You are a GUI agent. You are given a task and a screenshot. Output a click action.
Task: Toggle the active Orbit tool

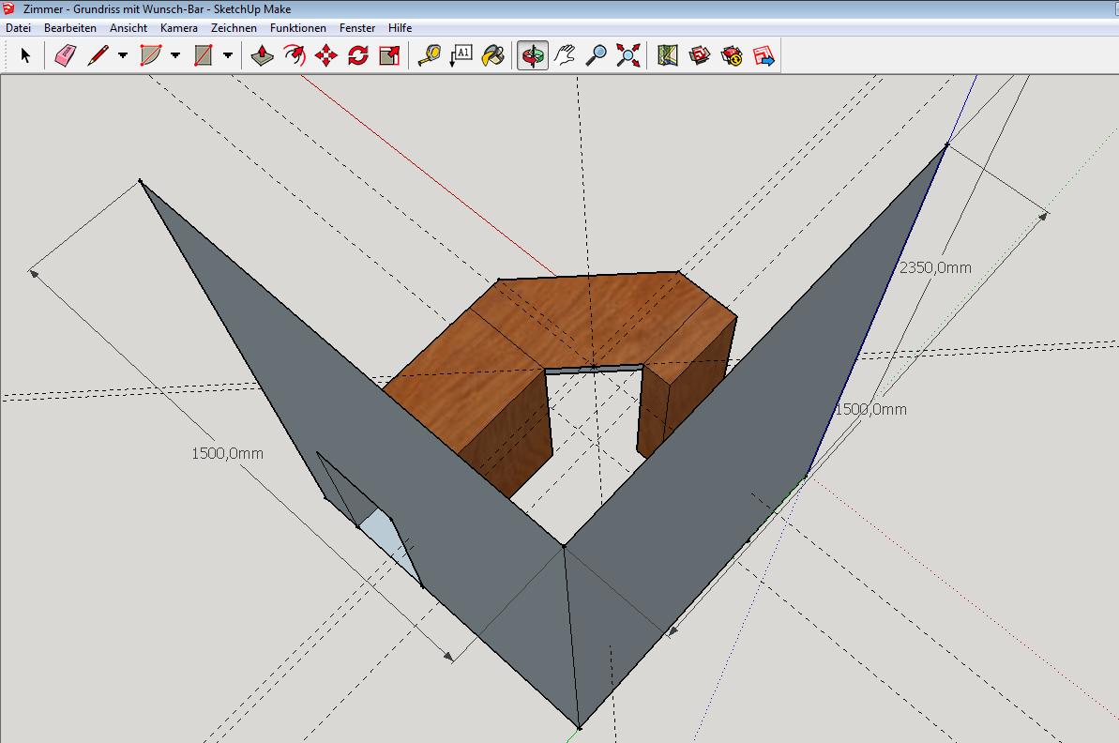pos(533,56)
